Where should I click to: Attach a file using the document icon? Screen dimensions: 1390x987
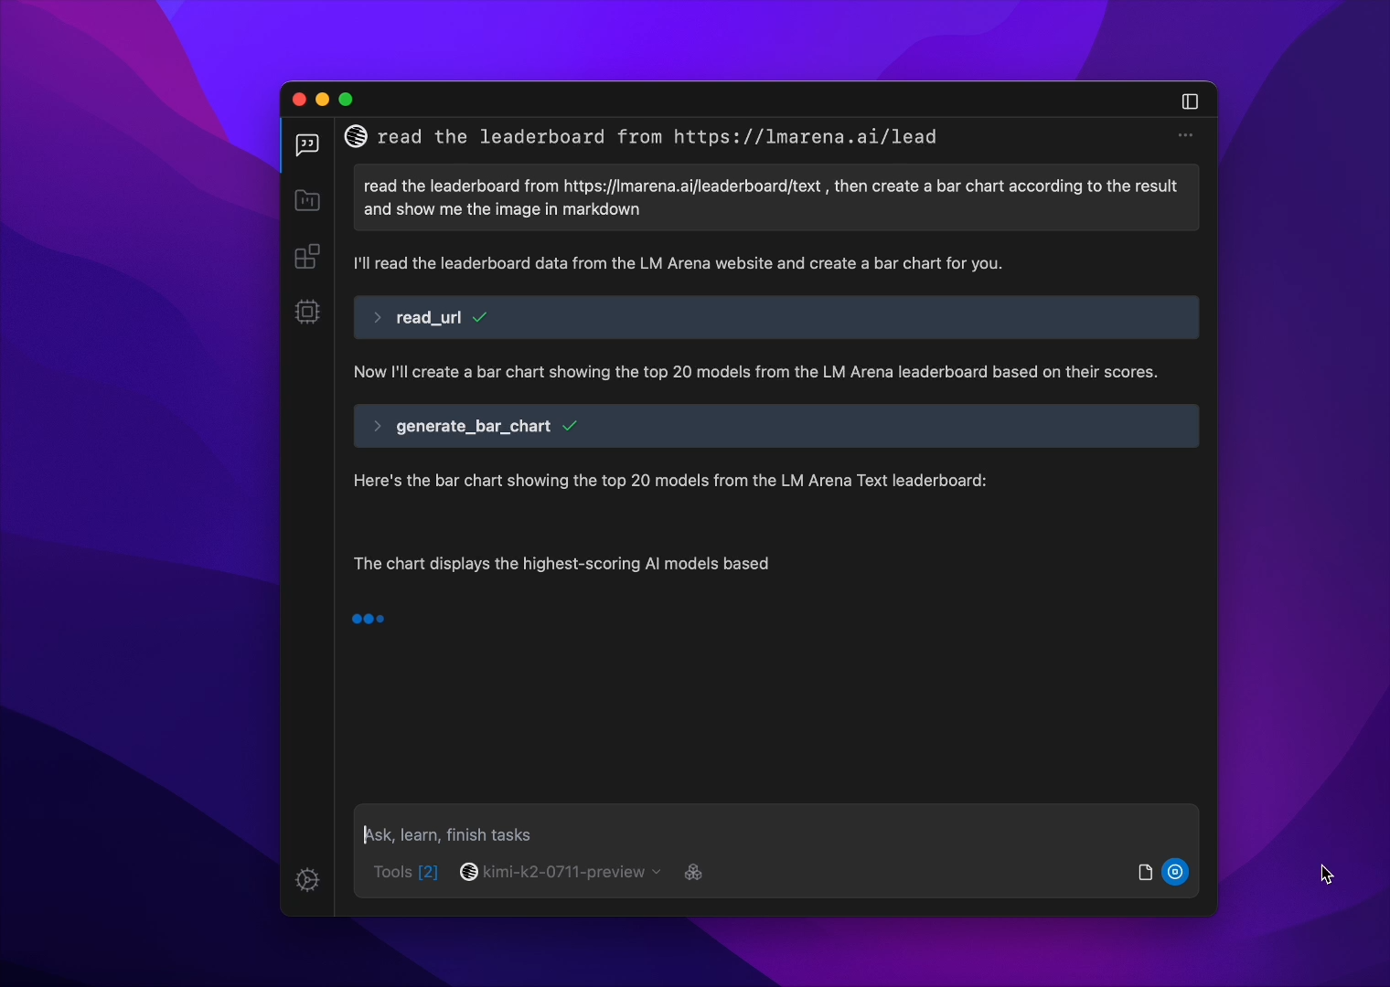click(1145, 872)
